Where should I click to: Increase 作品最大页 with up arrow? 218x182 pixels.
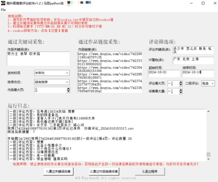68,89
